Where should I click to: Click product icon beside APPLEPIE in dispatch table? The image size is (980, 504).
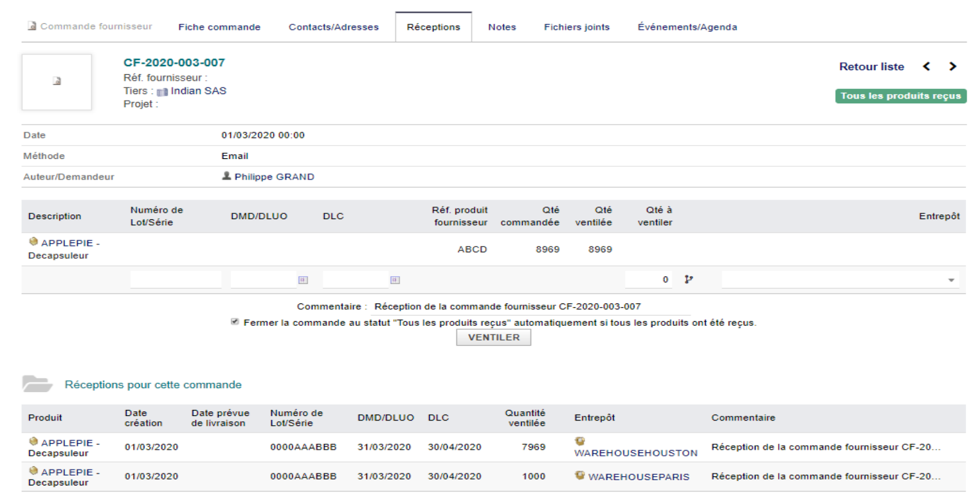point(34,242)
